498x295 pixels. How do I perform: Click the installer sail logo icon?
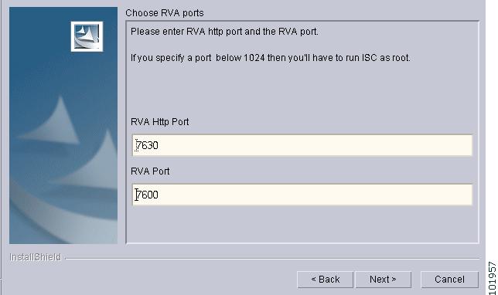[x=87, y=36]
